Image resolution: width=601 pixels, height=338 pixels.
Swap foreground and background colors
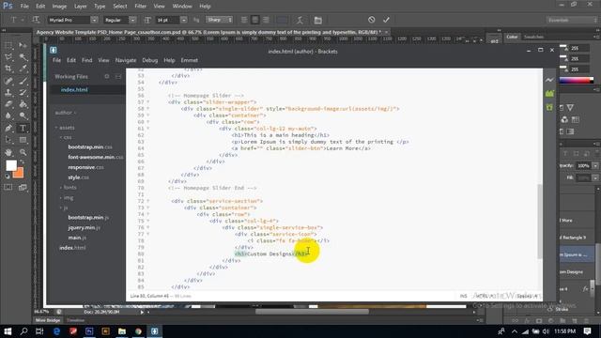point(23,162)
